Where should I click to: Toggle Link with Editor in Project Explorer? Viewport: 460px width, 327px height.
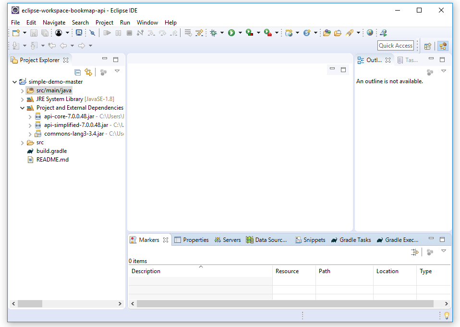click(88, 72)
